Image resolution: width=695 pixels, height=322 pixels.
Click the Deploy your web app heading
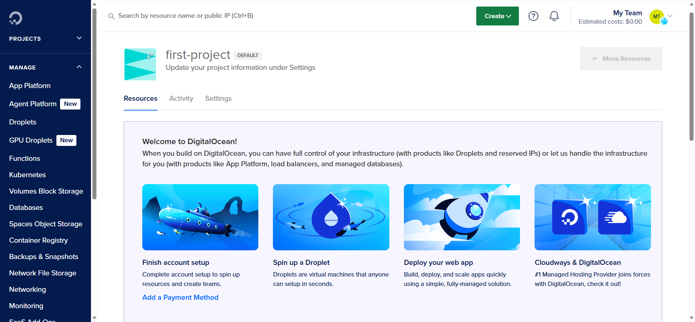(438, 262)
